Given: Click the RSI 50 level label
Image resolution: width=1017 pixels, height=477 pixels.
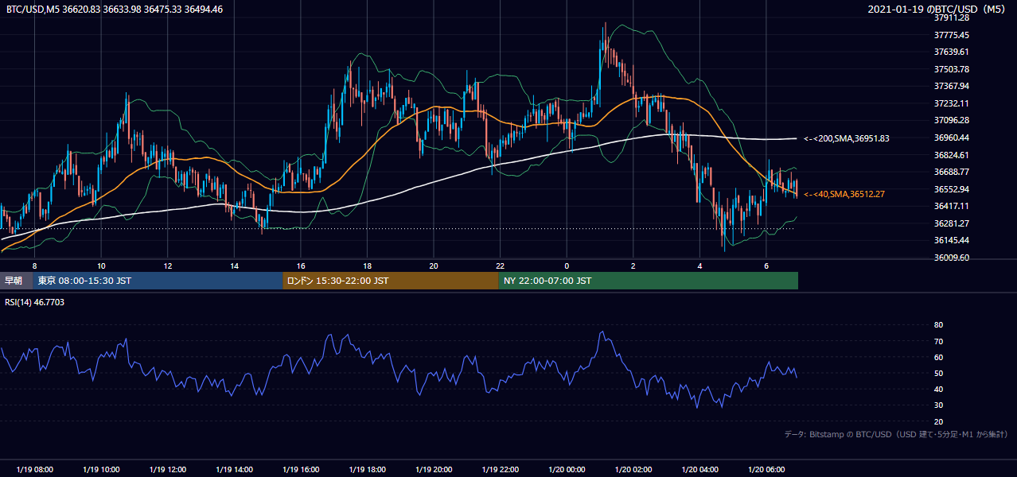Looking at the screenshot, I should 939,373.
